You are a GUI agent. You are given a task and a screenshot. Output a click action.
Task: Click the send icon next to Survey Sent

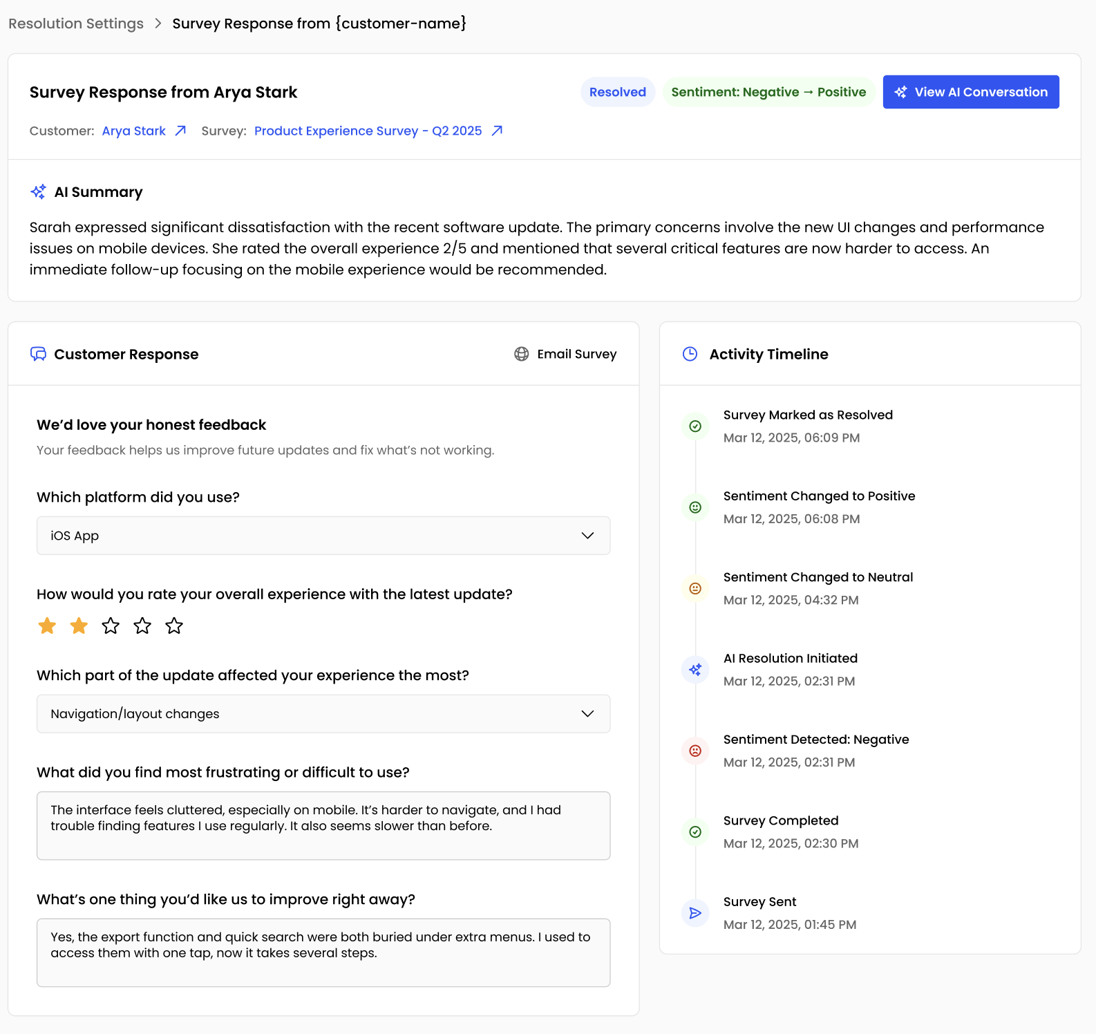pyautogui.click(x=695, y=913)
